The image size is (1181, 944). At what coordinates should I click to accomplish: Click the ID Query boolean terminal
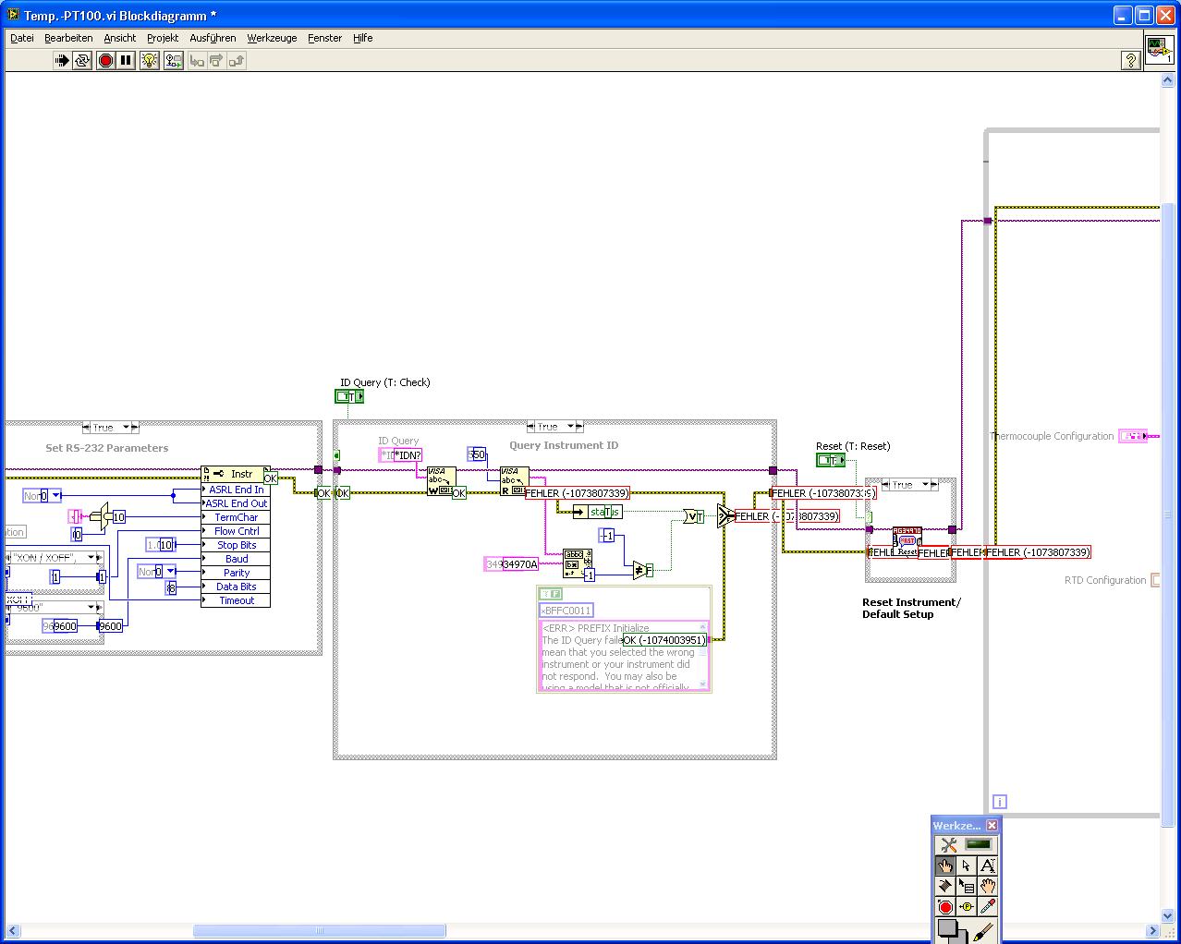pos(349,396)
